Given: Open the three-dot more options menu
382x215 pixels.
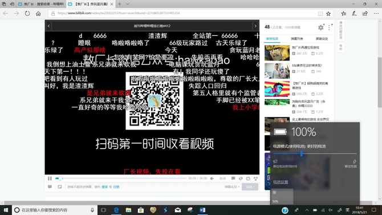Looking at the screenshot, I should [329, 27].
